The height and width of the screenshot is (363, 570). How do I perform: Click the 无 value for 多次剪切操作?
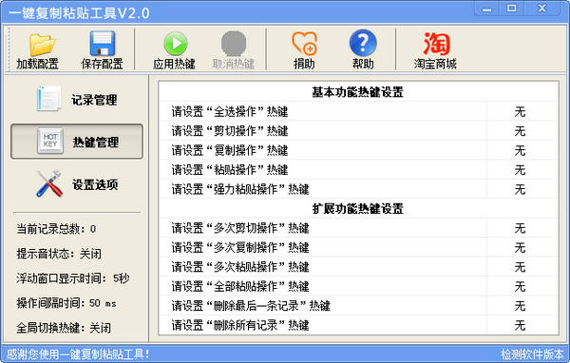(521, 228)
